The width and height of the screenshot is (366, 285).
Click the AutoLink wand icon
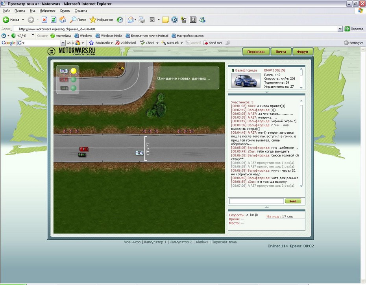tap(164, 43)
